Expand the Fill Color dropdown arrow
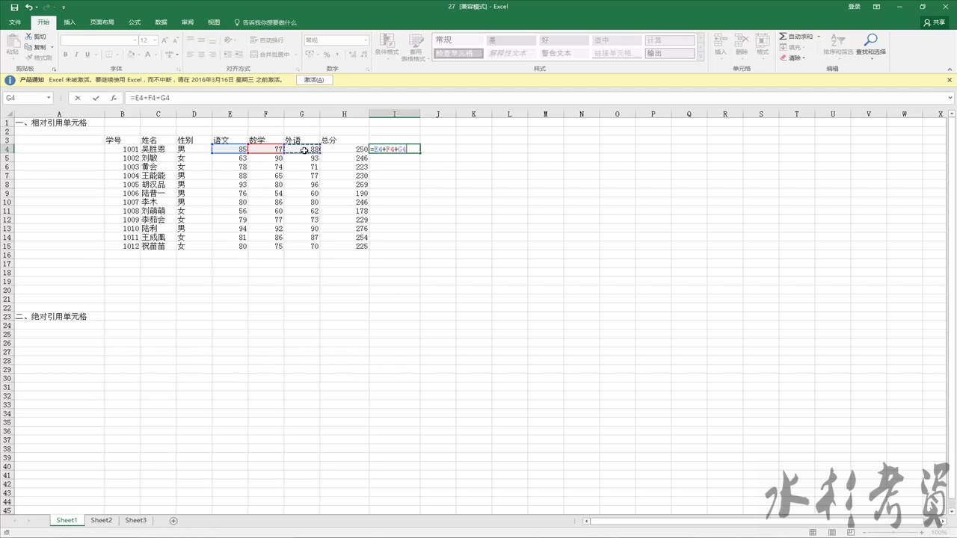 (x=138, y=55)
